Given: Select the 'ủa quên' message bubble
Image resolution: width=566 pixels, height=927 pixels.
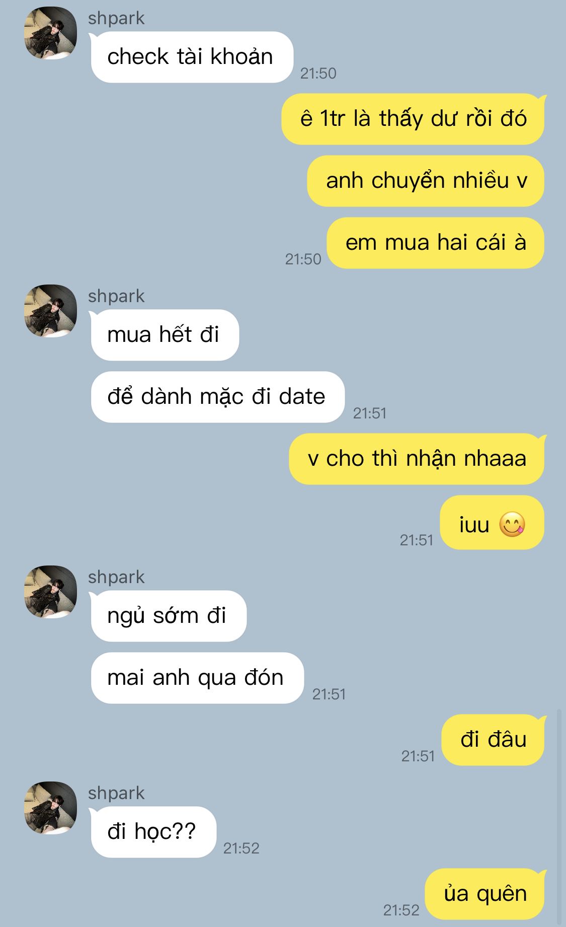Looking at the screenshot, I should [485, 894].
